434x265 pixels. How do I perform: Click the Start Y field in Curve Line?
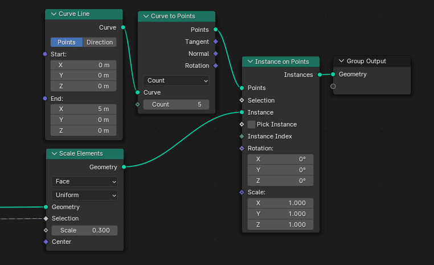(83, 75)
